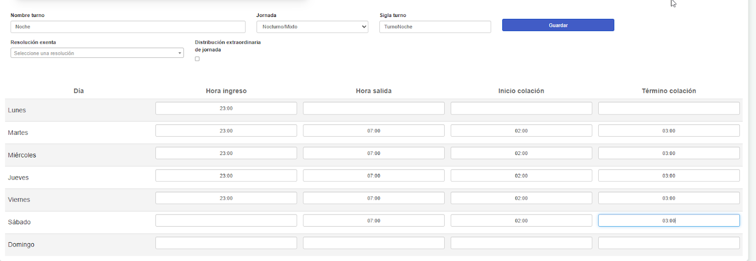Select Viernes Hora ingreso field
Image resolution: width=756 pixels, height=261 pixels.
click(x=226, y=198)
